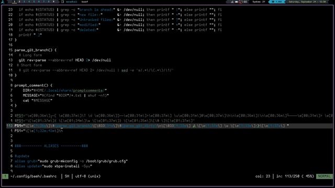Click the '# Short form' comment line
The height and width of the screenshot is (188, 335).
coord(29,65)
